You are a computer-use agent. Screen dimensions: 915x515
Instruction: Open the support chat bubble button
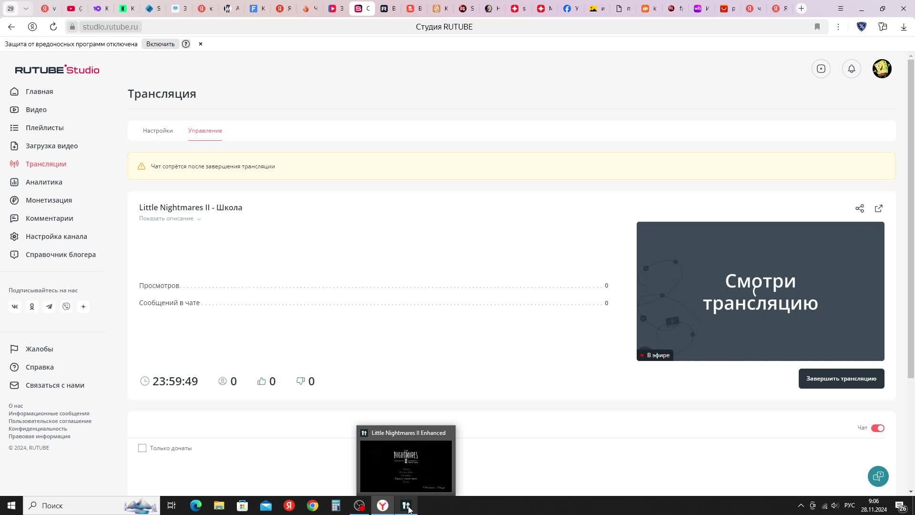pyautogui.click(x=878, y=476)
